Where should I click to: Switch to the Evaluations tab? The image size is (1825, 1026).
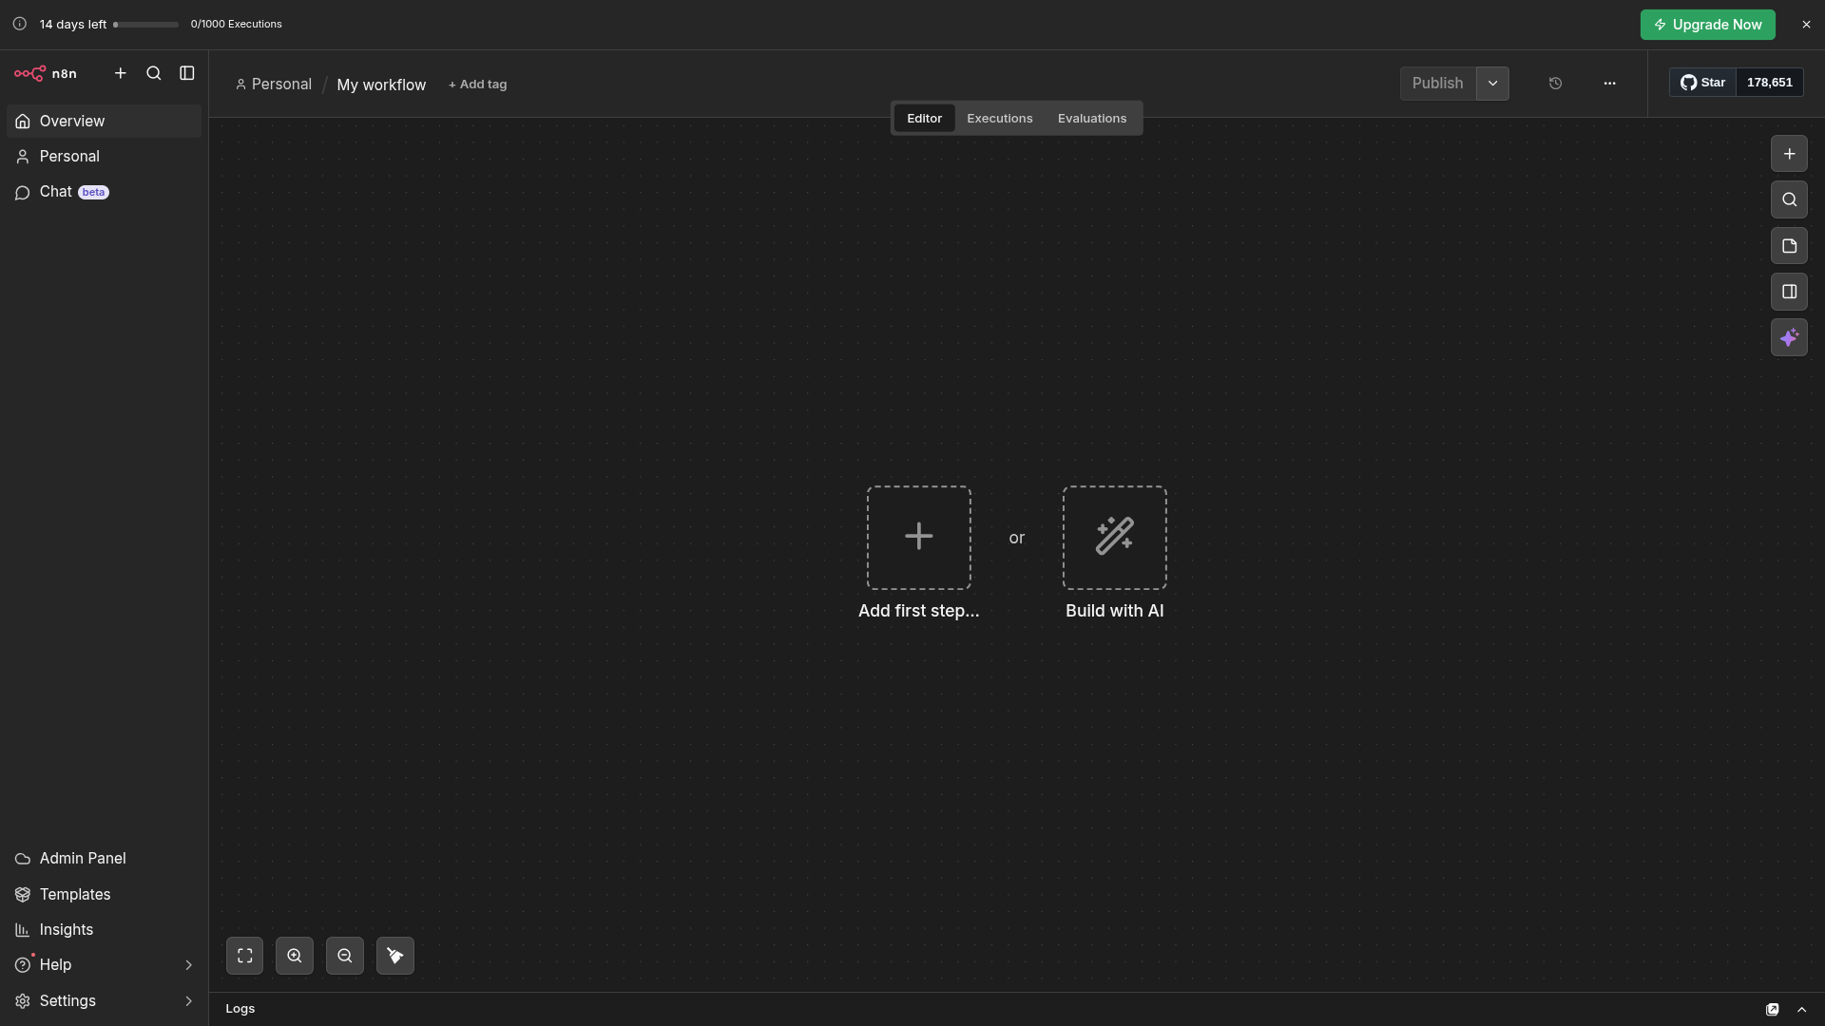pyautogui.click(x=1091, y=119)
